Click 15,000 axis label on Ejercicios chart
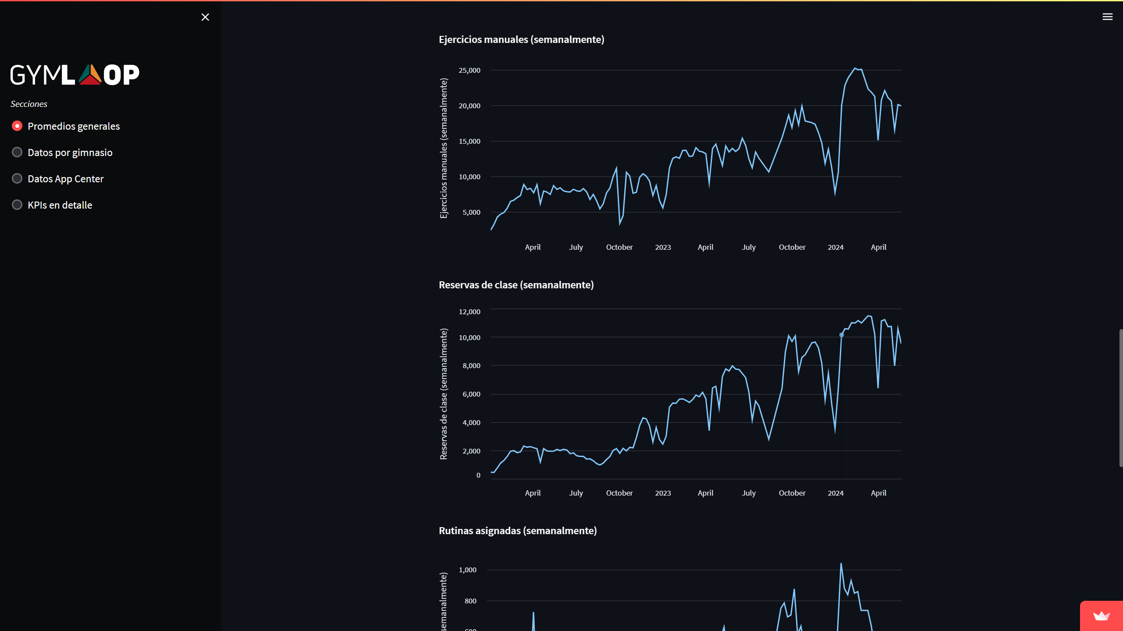1123x631 pixels. tap(469, 141)
